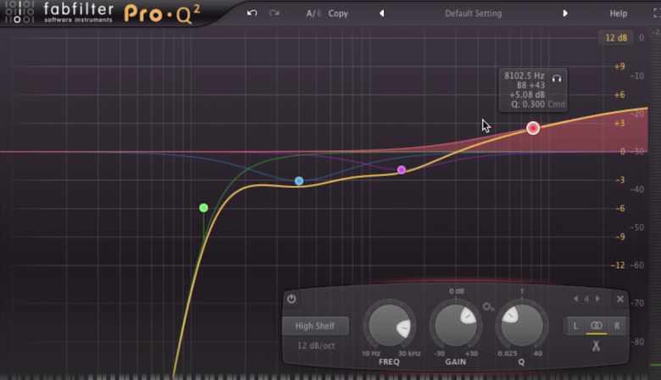Open the Default Setting preset menu
This screenshot has height=380, width=661.
pos(474,14)
